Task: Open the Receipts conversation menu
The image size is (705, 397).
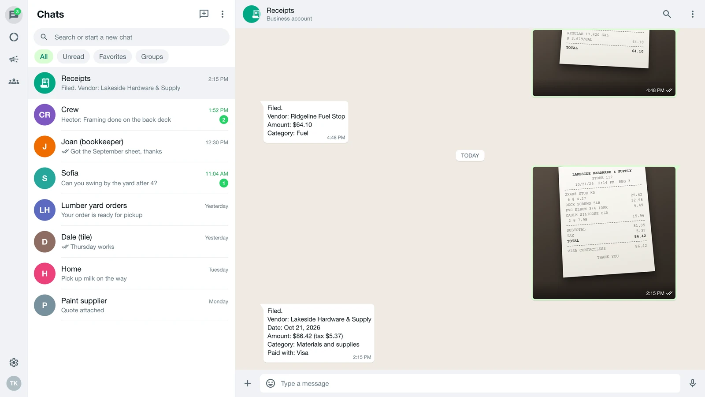Action: [x=693, y=14]
